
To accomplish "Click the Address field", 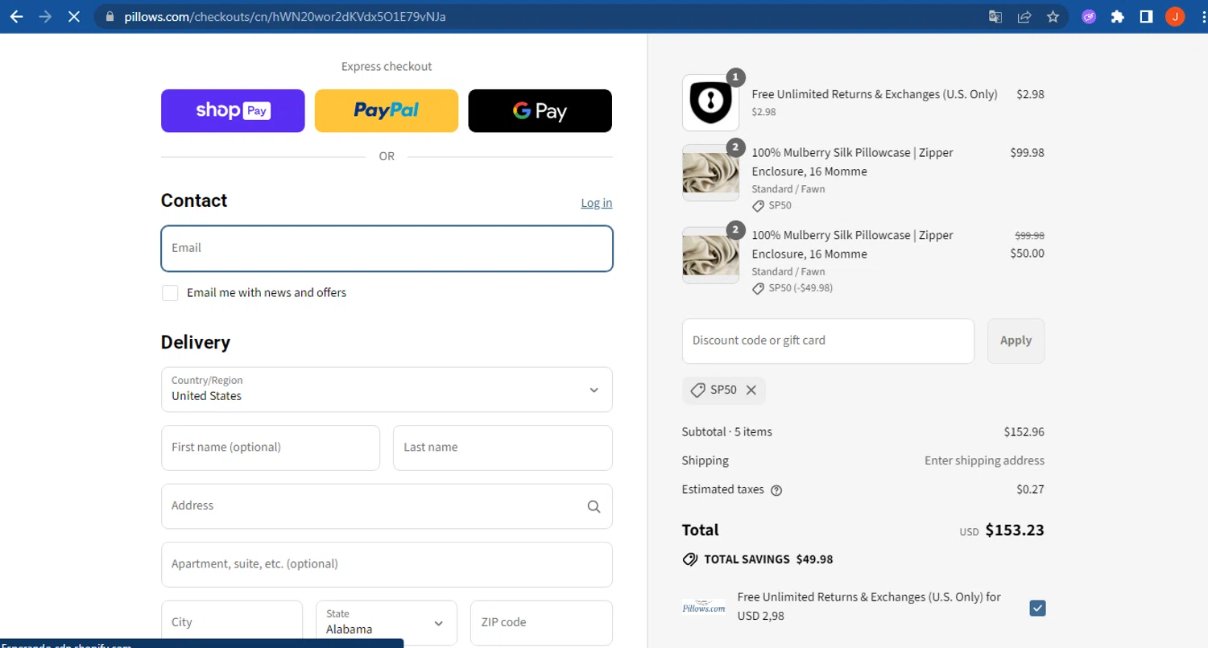I will coord(387,506).
